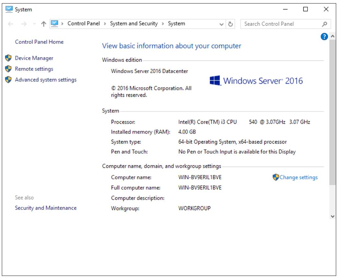This screenshot has height=278, width=338.
Task: Click the vertical scrollbar thumb
Action: tap(332, 112)
